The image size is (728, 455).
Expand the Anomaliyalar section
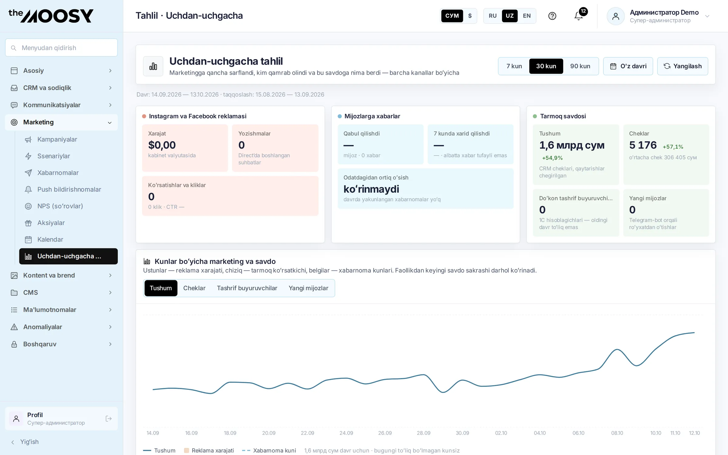(61, 327)
